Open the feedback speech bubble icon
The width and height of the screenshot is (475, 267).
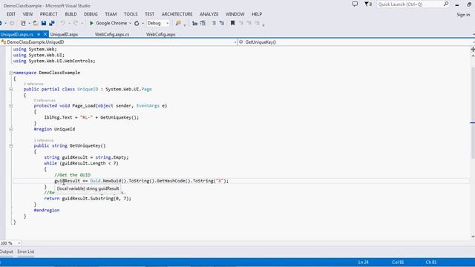(355, 4)
